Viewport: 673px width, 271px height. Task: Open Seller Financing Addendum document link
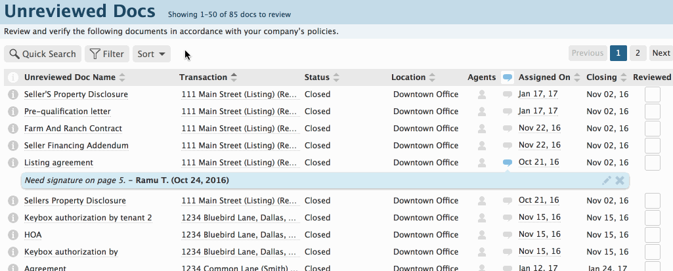[76, 146]
